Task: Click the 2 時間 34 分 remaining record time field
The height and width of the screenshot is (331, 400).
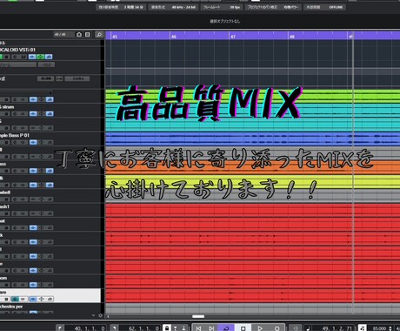Action: pyautogui.click(x=121, y=7)
